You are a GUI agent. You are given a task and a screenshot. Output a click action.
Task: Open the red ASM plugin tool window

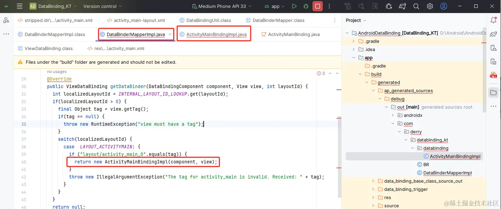tap(493, 75)
